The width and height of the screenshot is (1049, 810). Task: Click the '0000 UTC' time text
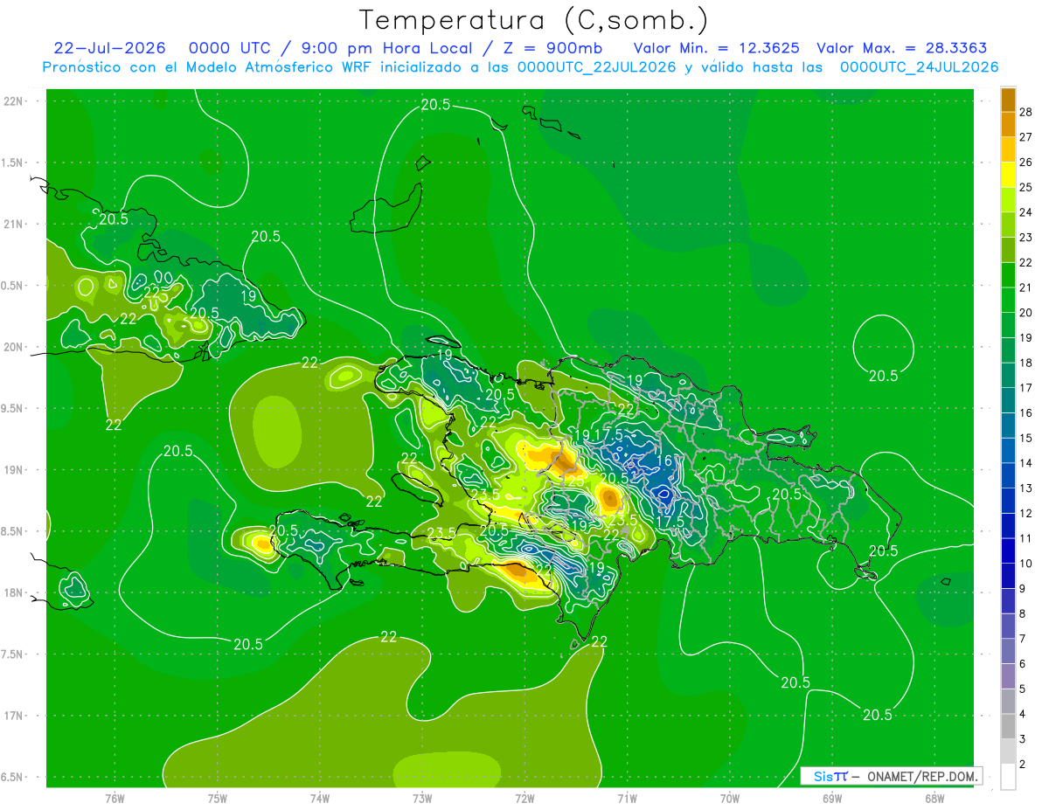(x=230, y=48)
